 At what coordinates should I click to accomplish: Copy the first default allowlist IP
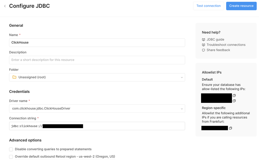tap(234, 96)
